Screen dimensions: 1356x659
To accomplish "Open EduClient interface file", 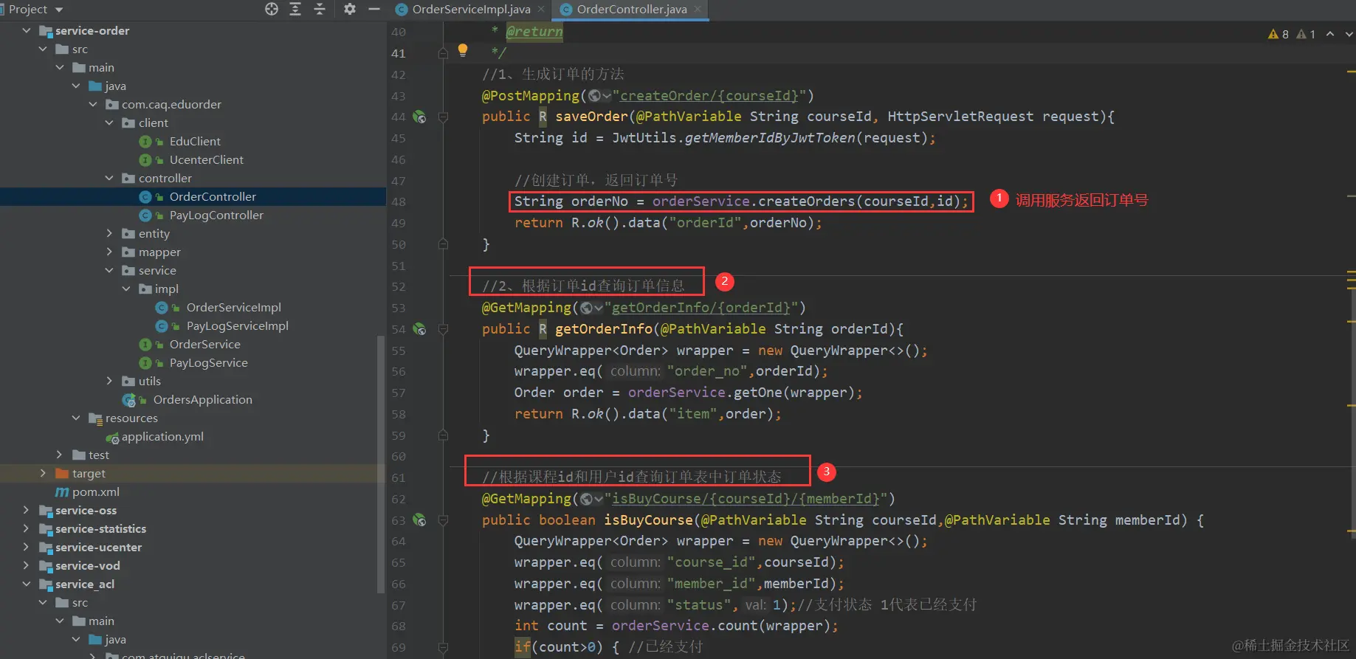I will (195, 141).
